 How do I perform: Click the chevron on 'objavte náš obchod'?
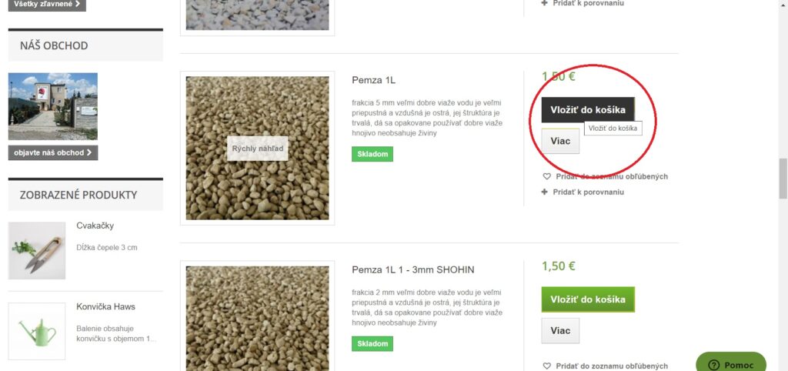point(89,152)
